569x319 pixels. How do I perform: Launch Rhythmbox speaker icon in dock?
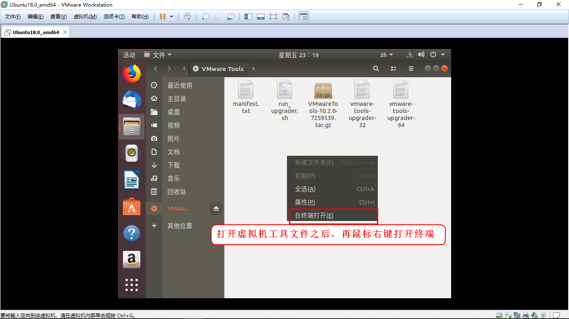[x=132, y=153]
